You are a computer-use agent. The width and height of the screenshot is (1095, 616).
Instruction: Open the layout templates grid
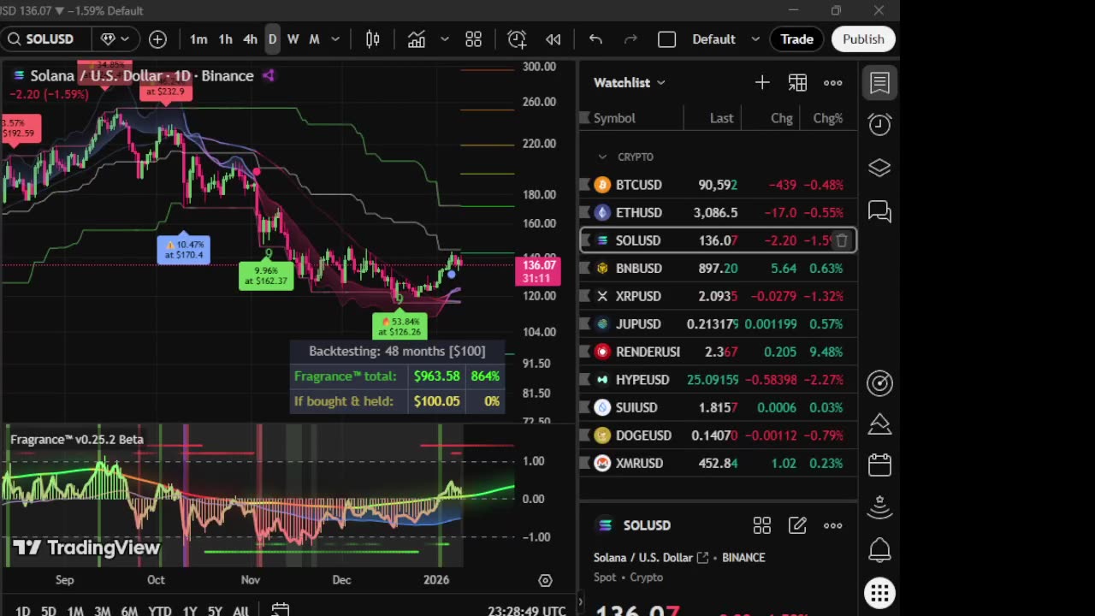[474, 39]
